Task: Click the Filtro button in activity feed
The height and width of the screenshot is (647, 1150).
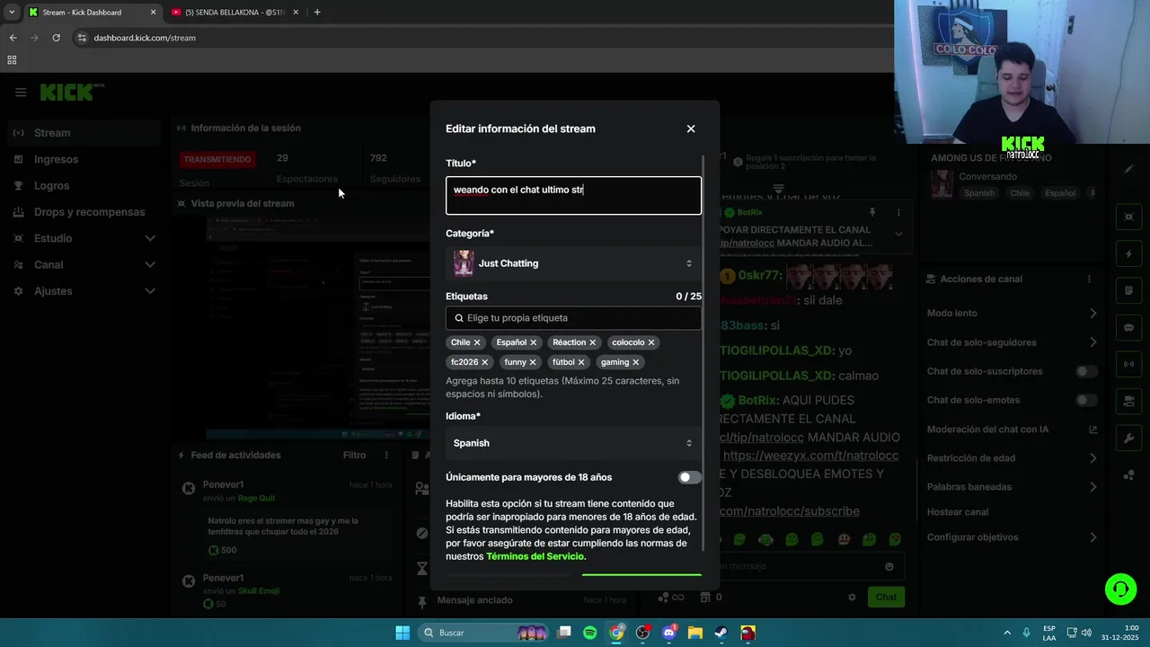Action: click(354, 456)
